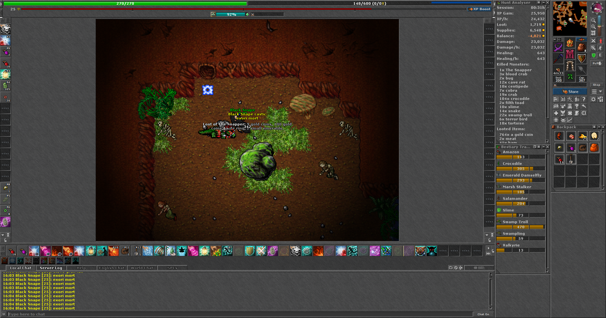The height and width of the screenshot is (318, 606).
Task: Click the Swamp Troll 470 progress bar
Action: 520,227
